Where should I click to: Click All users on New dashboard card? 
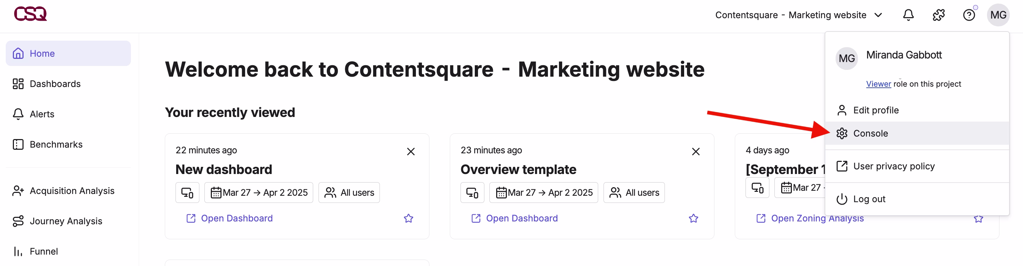coord(349,193)
